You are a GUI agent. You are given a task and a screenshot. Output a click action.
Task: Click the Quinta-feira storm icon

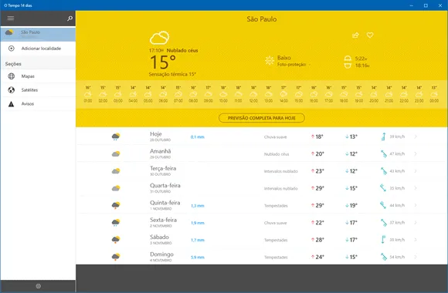point(116,205)
